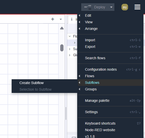The height and width of the screenshot is (138, 145).
Task: Open the Flows submenu
Action: pos(110,76)
